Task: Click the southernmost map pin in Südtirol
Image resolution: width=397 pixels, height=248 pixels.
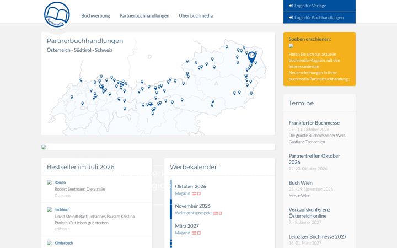Action: click(x=153, y=114)
